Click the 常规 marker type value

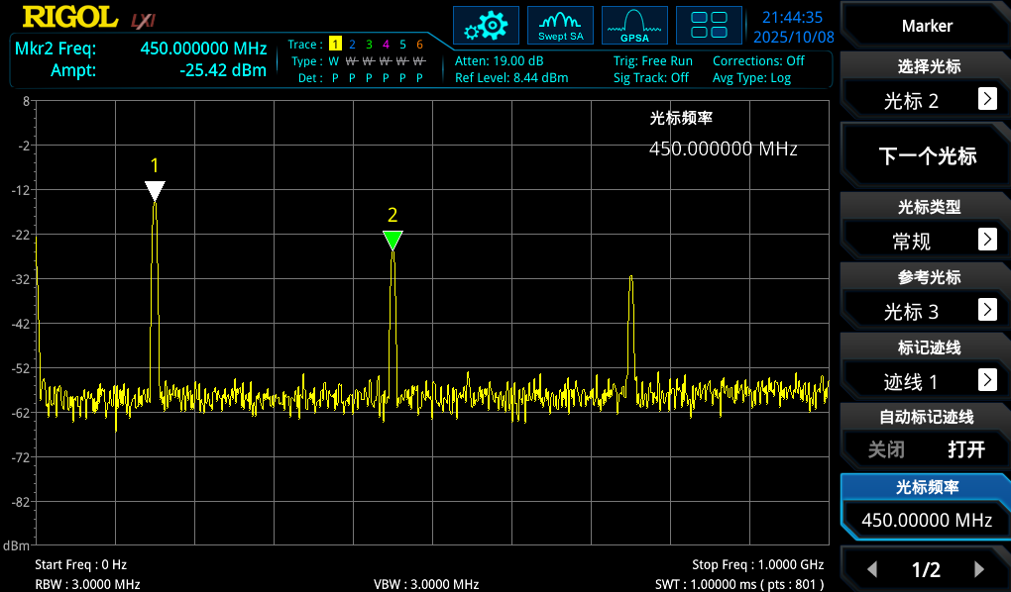[x=911, y=242]
